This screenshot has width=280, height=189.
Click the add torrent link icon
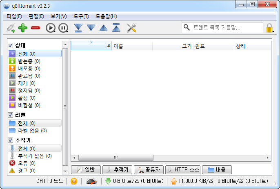11,28
